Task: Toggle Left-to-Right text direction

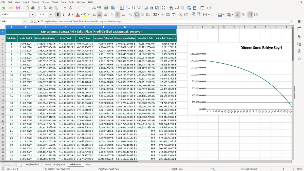Action: tap(238, 15)
